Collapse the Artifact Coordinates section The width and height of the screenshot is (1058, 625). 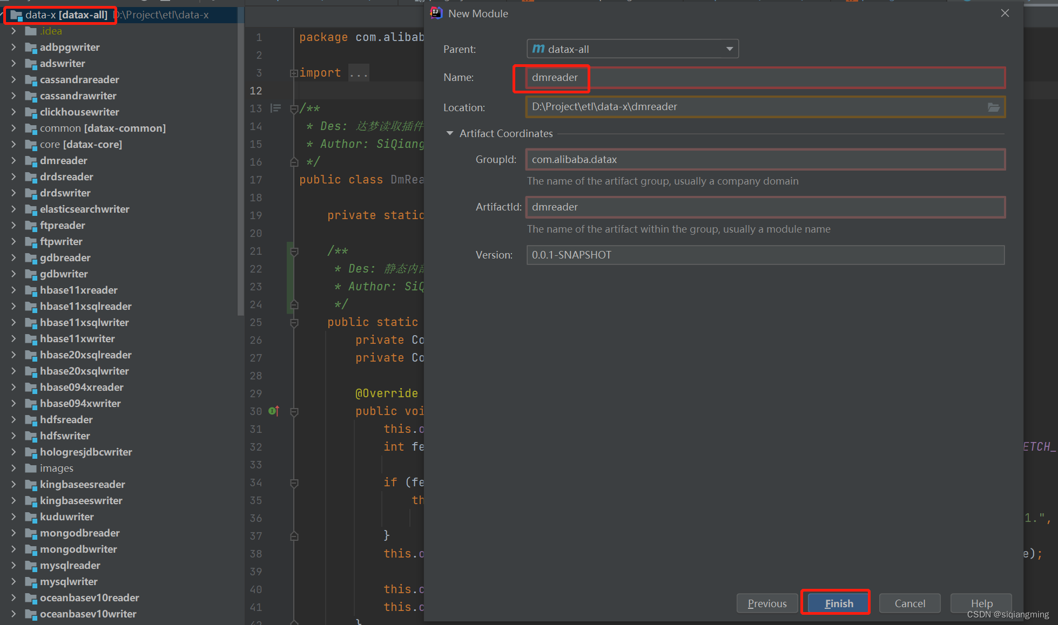point(449,133)
